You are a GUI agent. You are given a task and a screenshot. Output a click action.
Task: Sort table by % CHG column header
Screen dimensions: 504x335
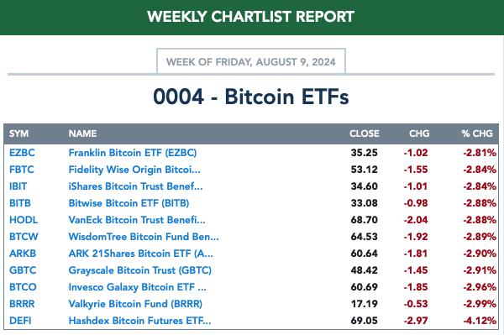point(476,133)
